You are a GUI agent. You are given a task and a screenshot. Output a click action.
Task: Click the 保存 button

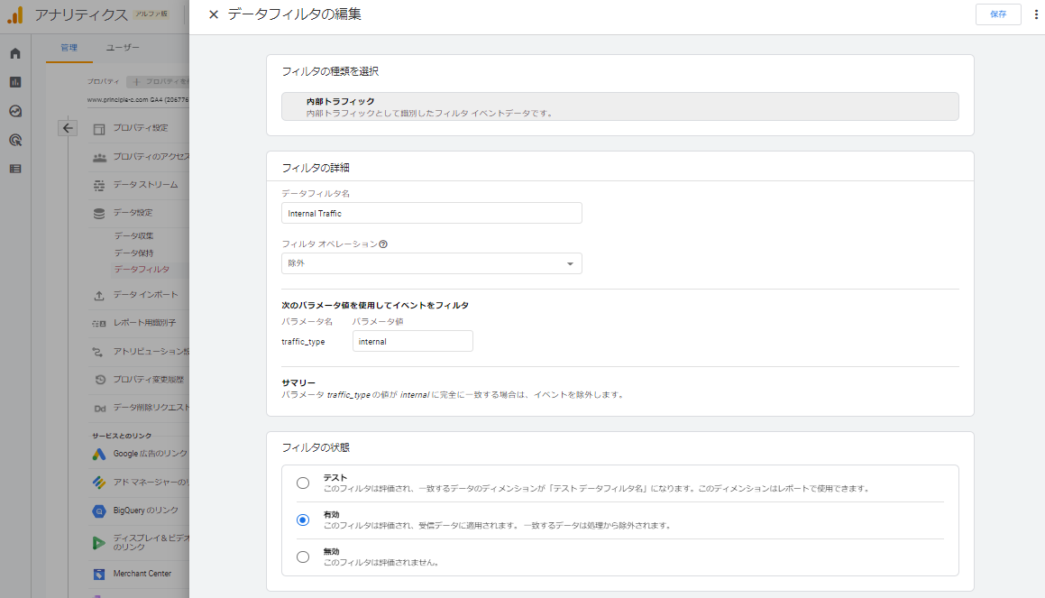point(997,14)
